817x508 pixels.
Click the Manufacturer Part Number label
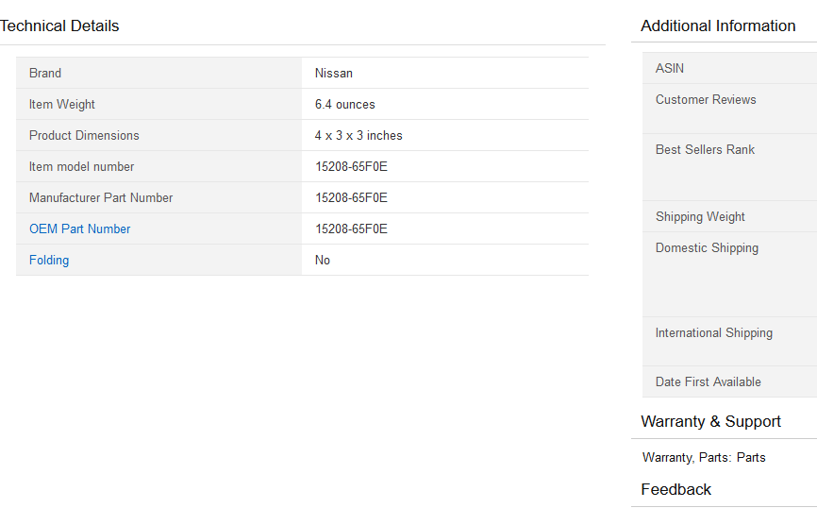click(101, 197)
